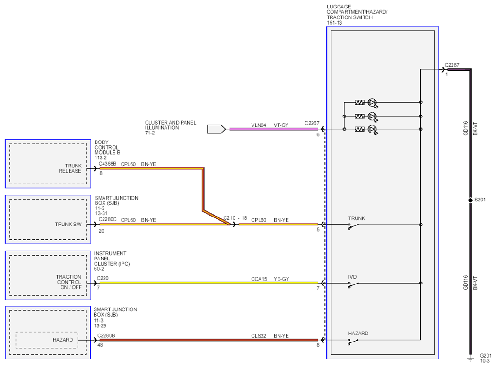Select the C210 connector junction symbol
Screen dimensions: 496x367
234,225
